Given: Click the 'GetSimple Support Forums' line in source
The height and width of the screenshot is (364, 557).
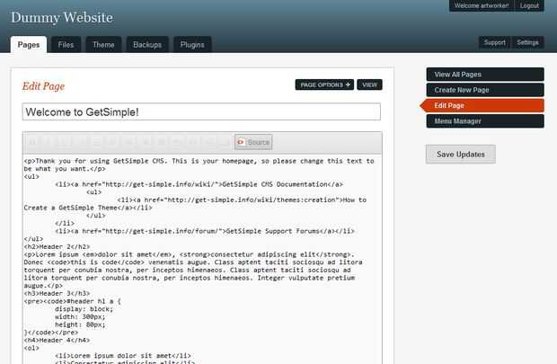Looking at the screenshot, I should click(x=205, y=231).
